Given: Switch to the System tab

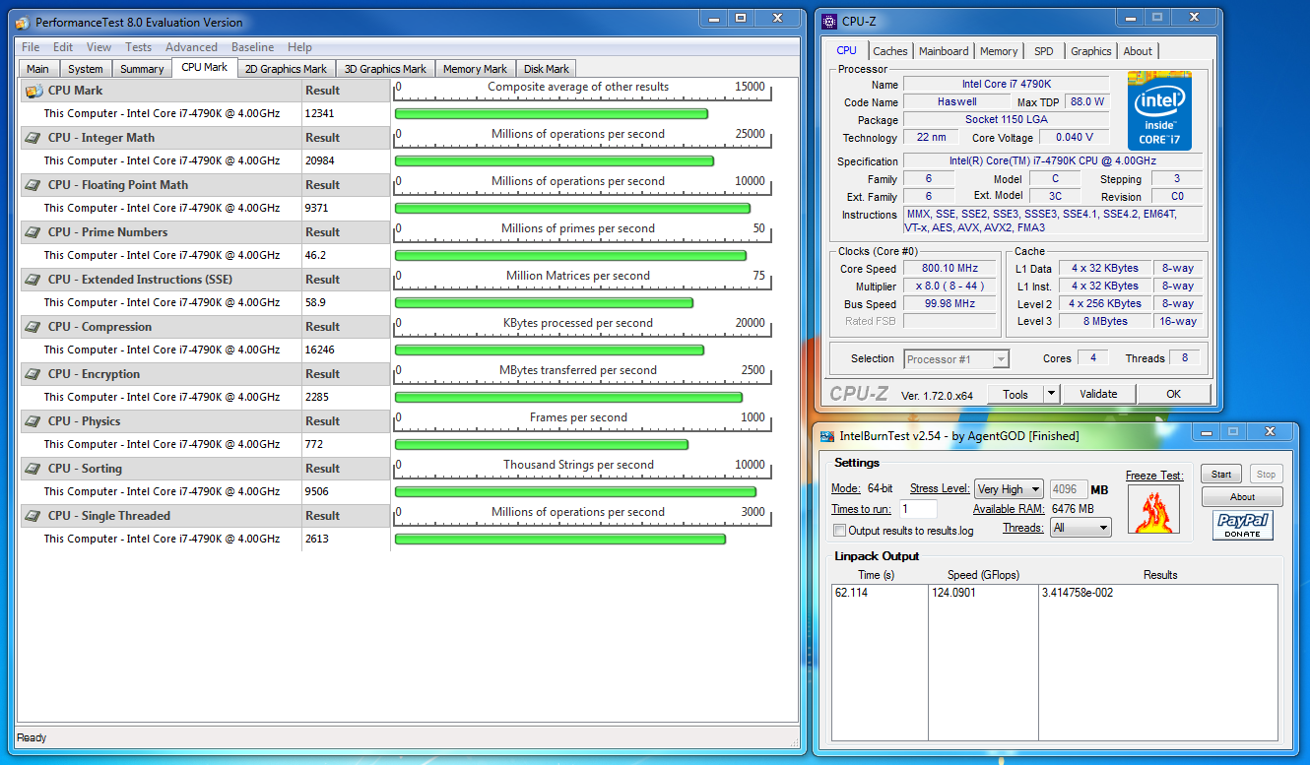Looking at the screenshot, I should click(86, 69).
